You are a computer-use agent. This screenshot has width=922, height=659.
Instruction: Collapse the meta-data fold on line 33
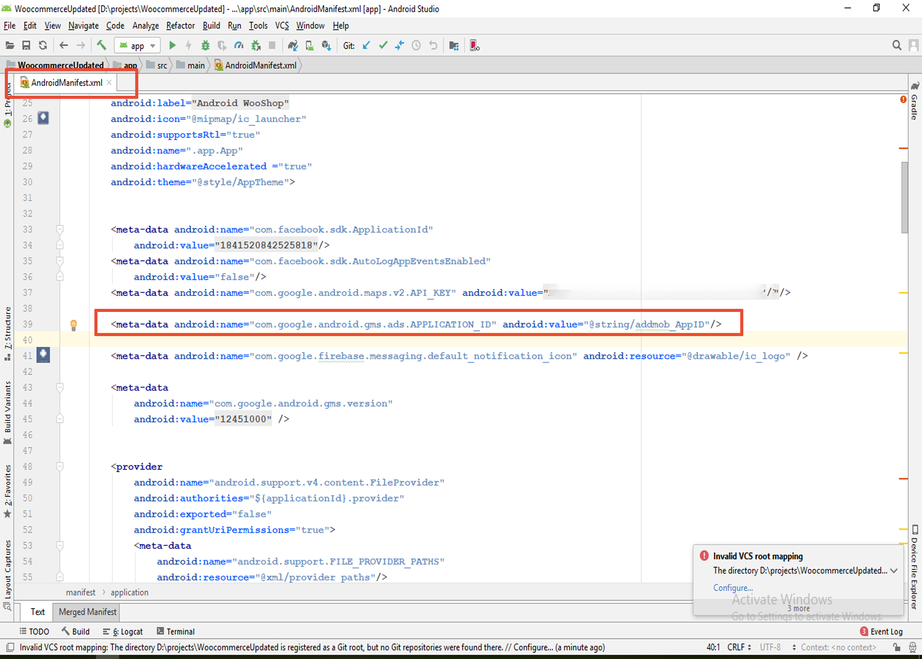[x=60, y=229]
